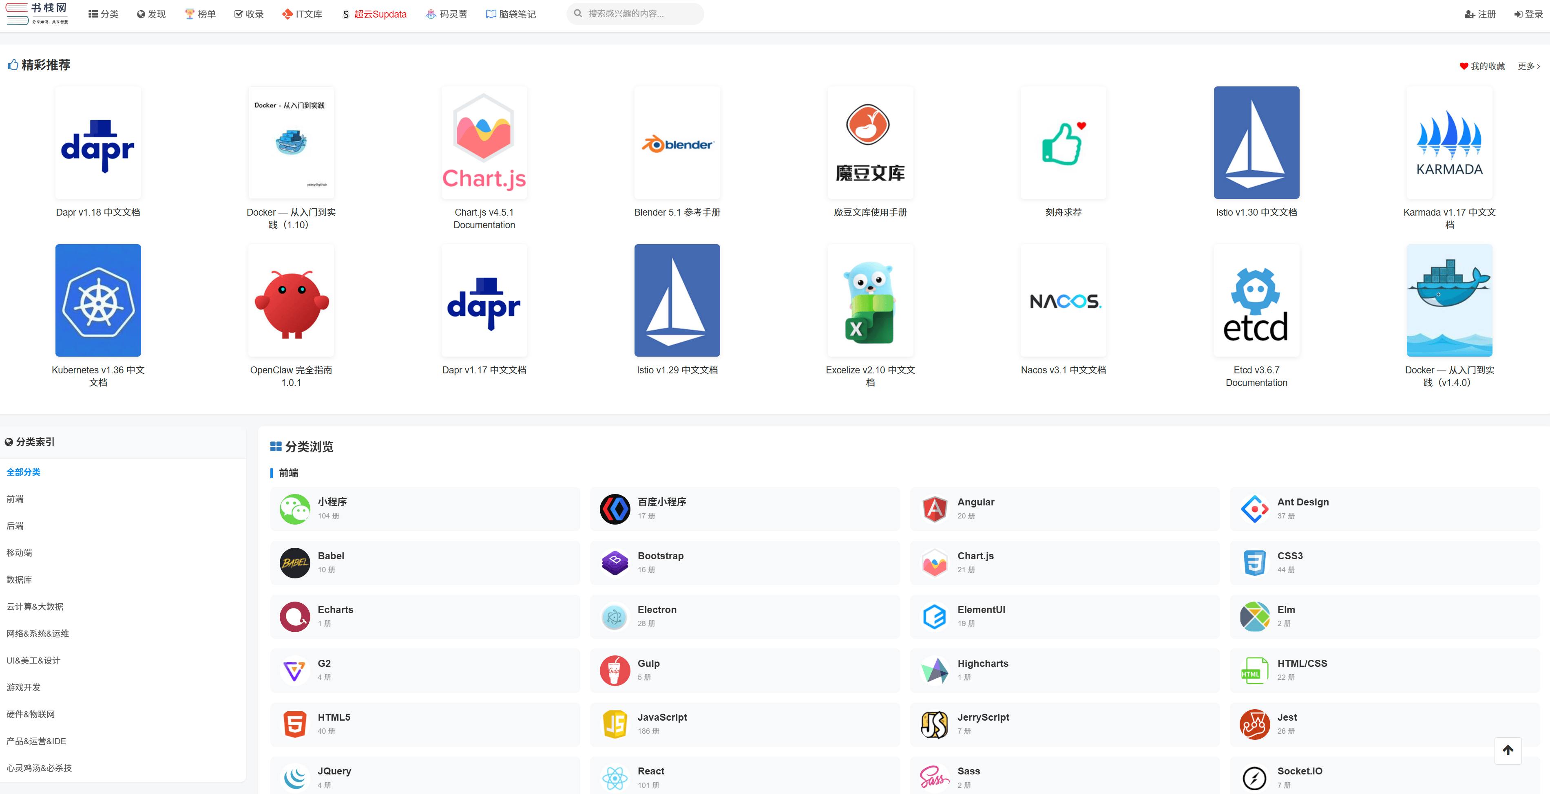Select 网络&系统&运维 category
The image size is (1550, 794).
(38, 633)
